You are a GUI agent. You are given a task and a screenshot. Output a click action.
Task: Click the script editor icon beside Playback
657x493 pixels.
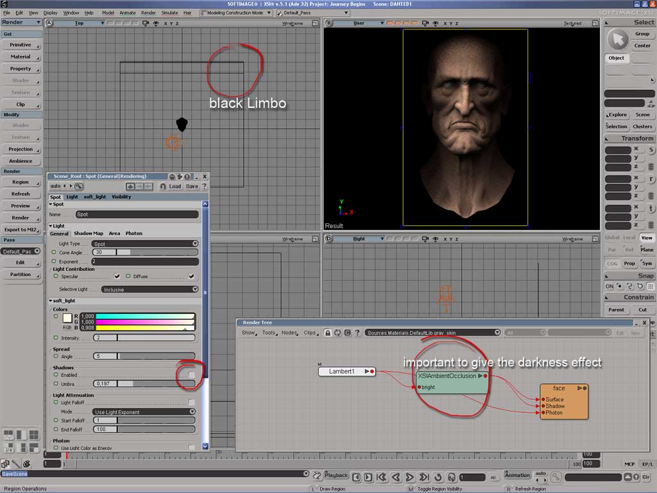[x=317, y=476]
